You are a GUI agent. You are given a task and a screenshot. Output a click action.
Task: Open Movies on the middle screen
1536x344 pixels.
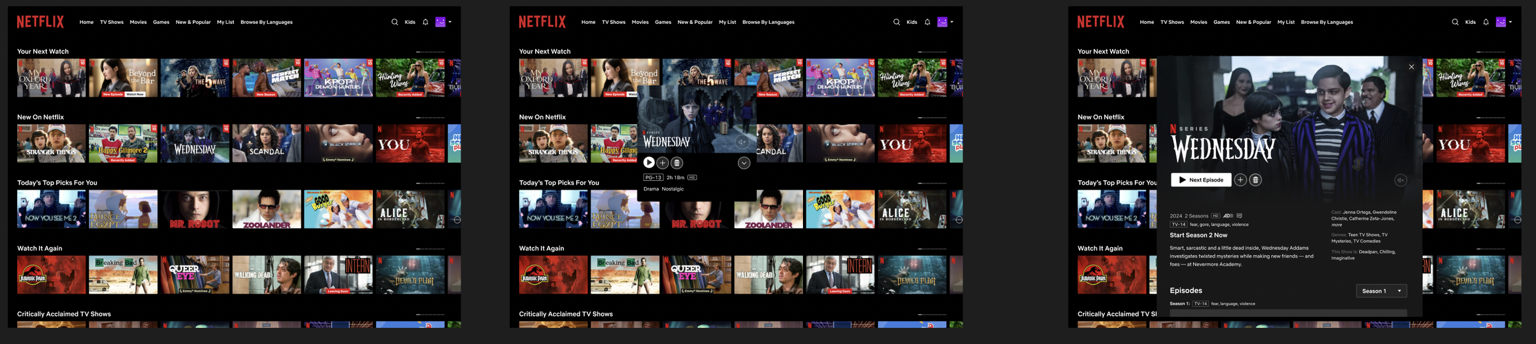[640, 22]
